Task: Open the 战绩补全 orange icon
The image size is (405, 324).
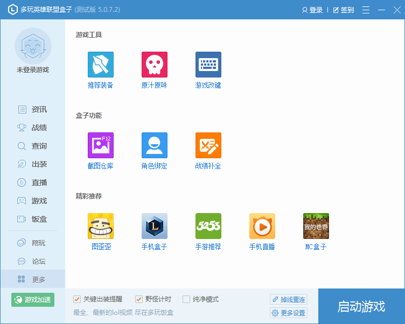Action: click(208, 145)
